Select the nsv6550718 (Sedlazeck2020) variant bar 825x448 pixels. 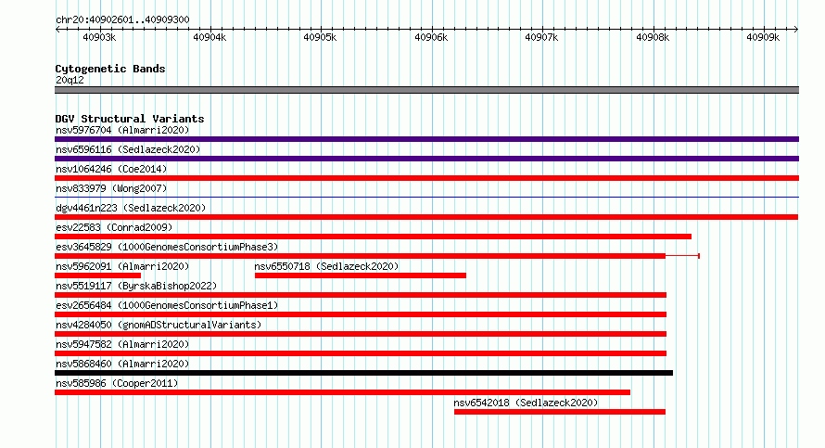[x=361, y=275]
